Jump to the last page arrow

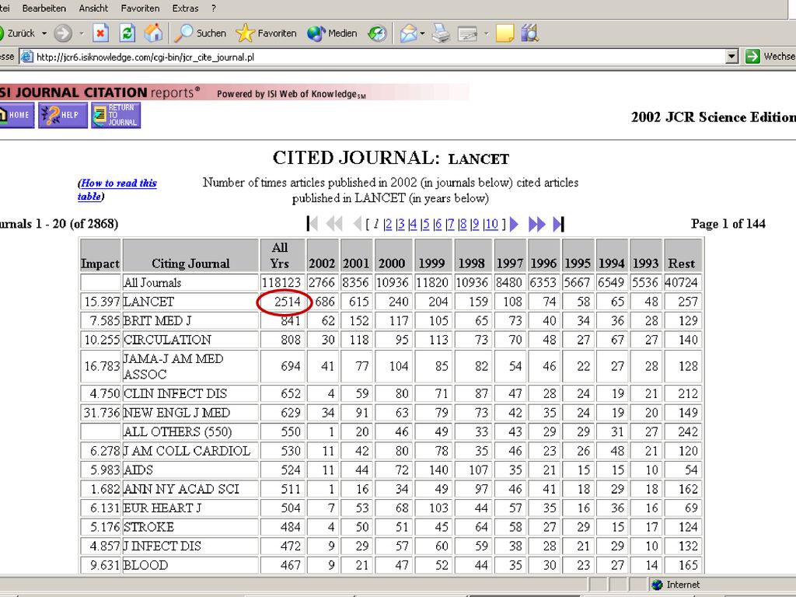558,224
